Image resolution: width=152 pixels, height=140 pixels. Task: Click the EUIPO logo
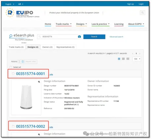tap(22, 13)
